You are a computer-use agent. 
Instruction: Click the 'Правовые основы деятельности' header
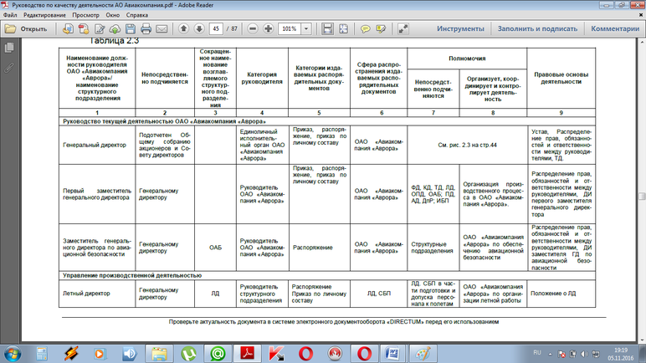pos(561,79)
